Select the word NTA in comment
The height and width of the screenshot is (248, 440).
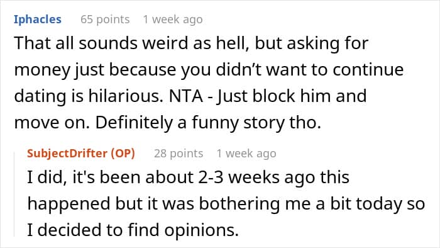tap(186, 96)
